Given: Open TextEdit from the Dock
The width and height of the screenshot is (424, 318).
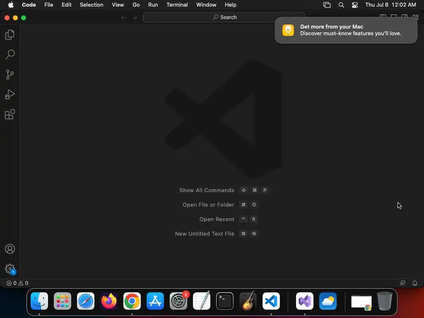Looking at the screenshot, I should point(202,301).
